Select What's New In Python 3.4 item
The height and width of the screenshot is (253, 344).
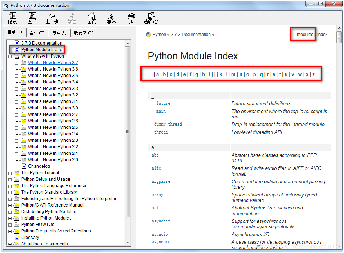click(x=53, y=82)
